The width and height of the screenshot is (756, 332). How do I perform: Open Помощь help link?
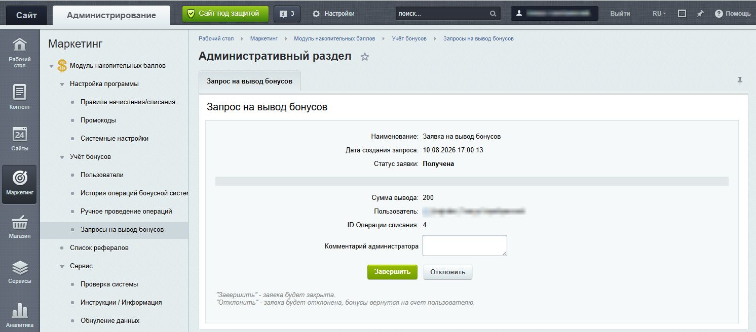[x=733, y=14]
